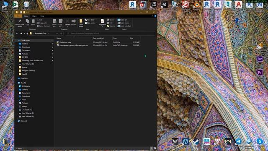Collapse the ribbon with chevron

coord(152,16)
